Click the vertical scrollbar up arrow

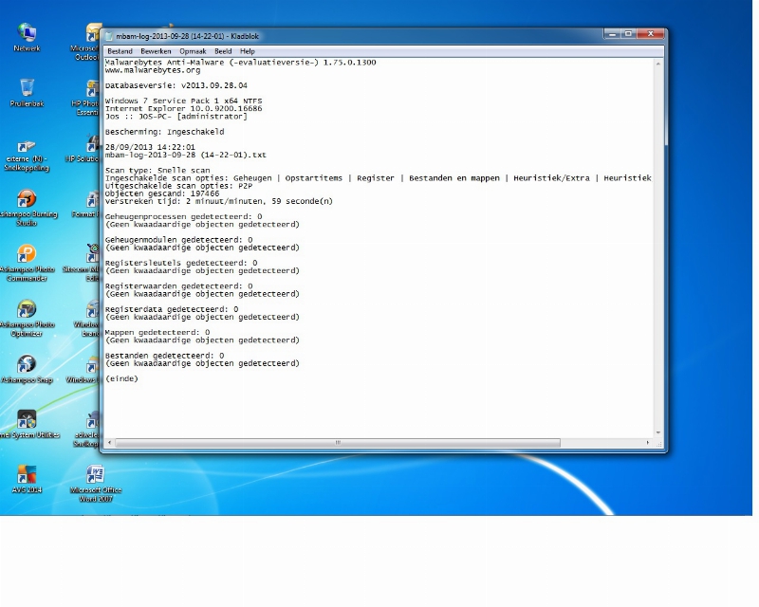coord(658,64)
